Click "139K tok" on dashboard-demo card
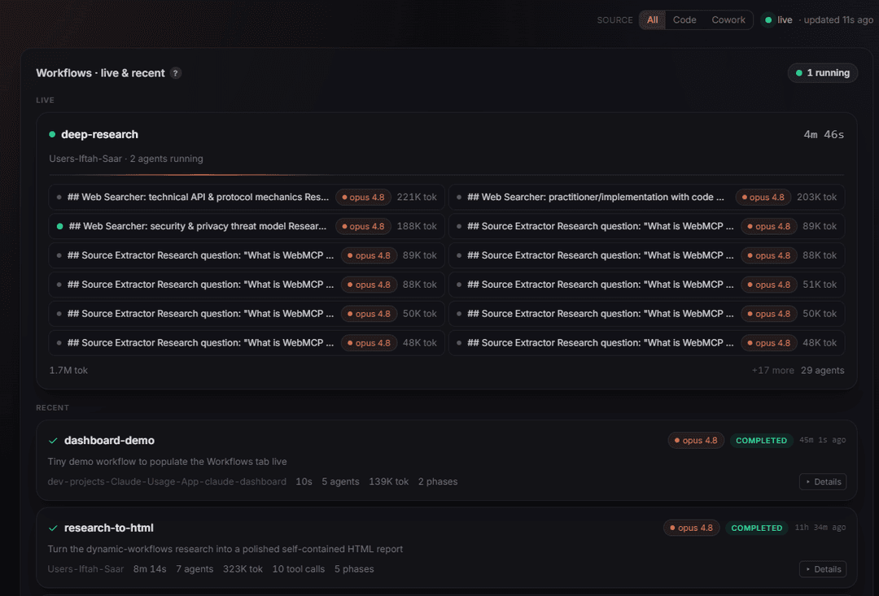This screenshot has width=879, height=596. click(388, 481)
